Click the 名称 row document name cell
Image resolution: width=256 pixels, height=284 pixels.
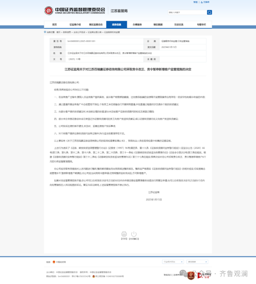[135, 53]
